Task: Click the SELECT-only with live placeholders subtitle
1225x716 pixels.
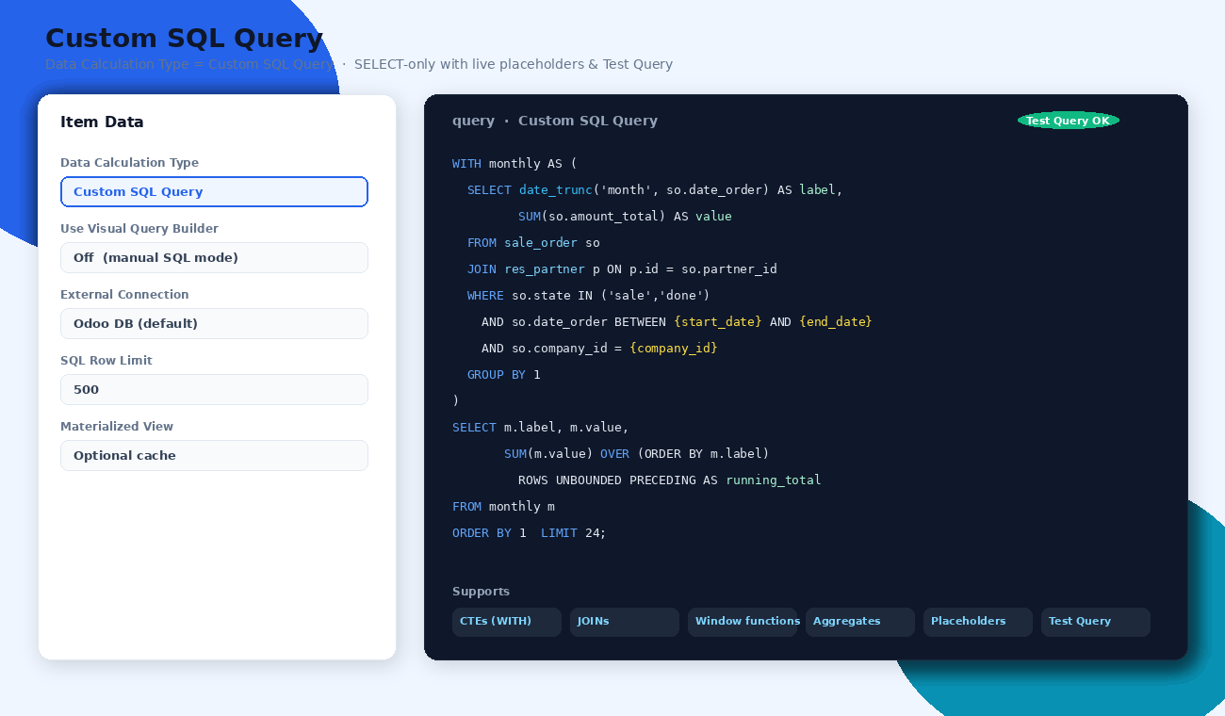Action: pyautogui.click(x=514, y=64)
